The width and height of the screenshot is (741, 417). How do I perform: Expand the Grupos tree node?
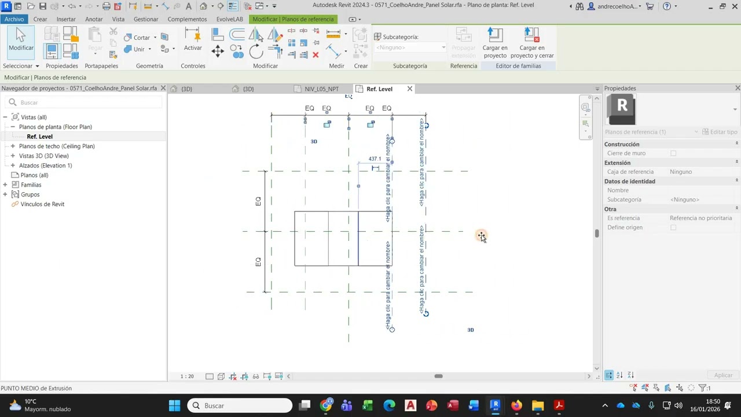(x=5, y=195)
